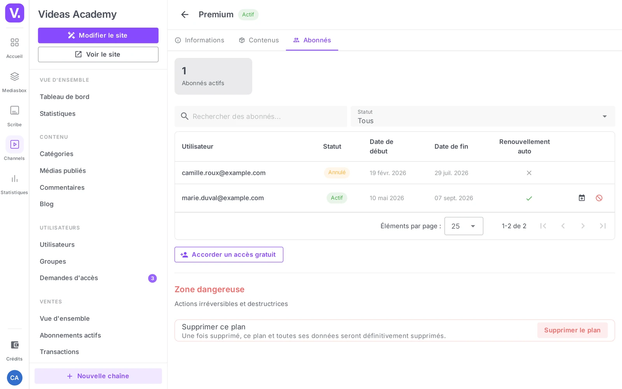622x389 pixels.
Task: Go to first page of subscribers
Action: click(543, 226)
